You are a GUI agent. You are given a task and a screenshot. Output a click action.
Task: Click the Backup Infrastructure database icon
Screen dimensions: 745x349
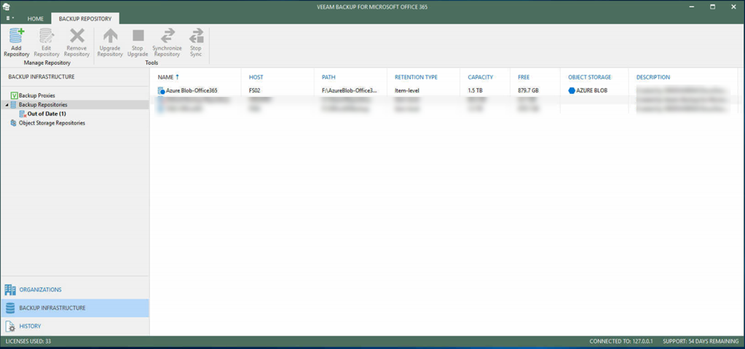(x=10, y=308)
